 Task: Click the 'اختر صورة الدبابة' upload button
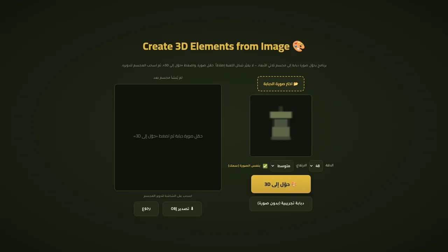click(281, 84)
